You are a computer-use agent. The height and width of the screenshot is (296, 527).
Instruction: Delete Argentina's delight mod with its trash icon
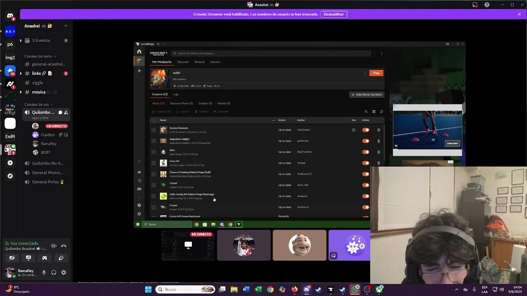click(379, 141)
